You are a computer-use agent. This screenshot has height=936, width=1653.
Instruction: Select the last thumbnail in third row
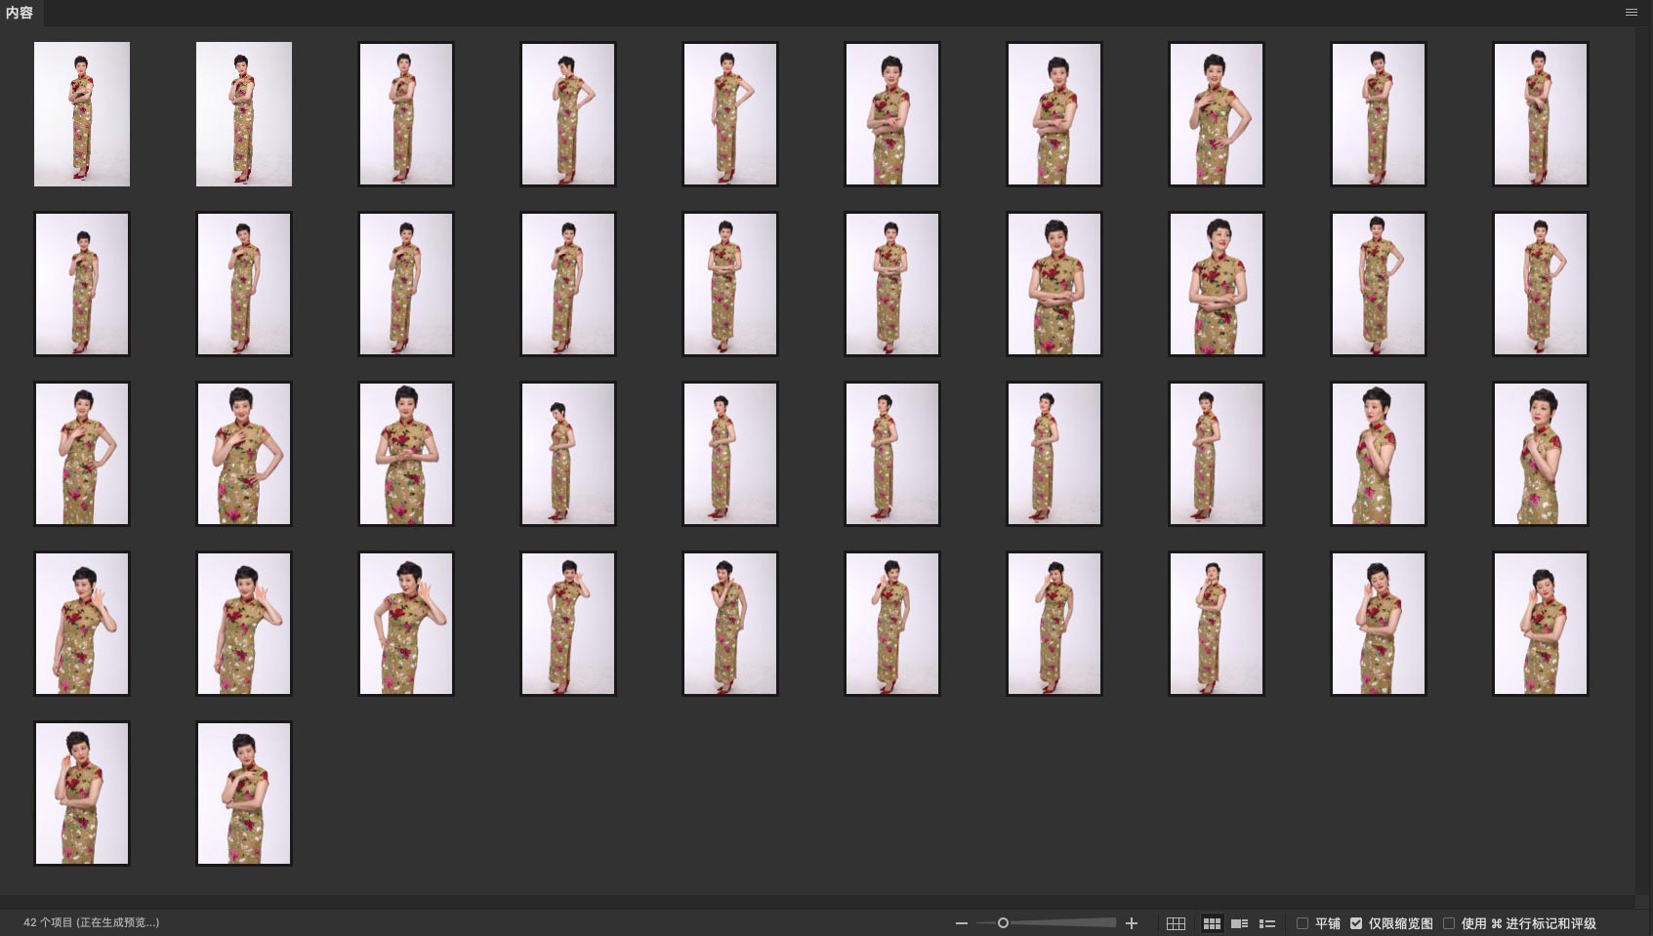1540,454
